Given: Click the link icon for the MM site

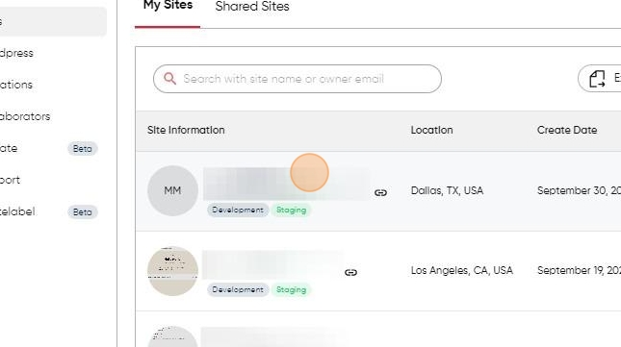Looking at the screenshot, I should (x=380, y=192).
